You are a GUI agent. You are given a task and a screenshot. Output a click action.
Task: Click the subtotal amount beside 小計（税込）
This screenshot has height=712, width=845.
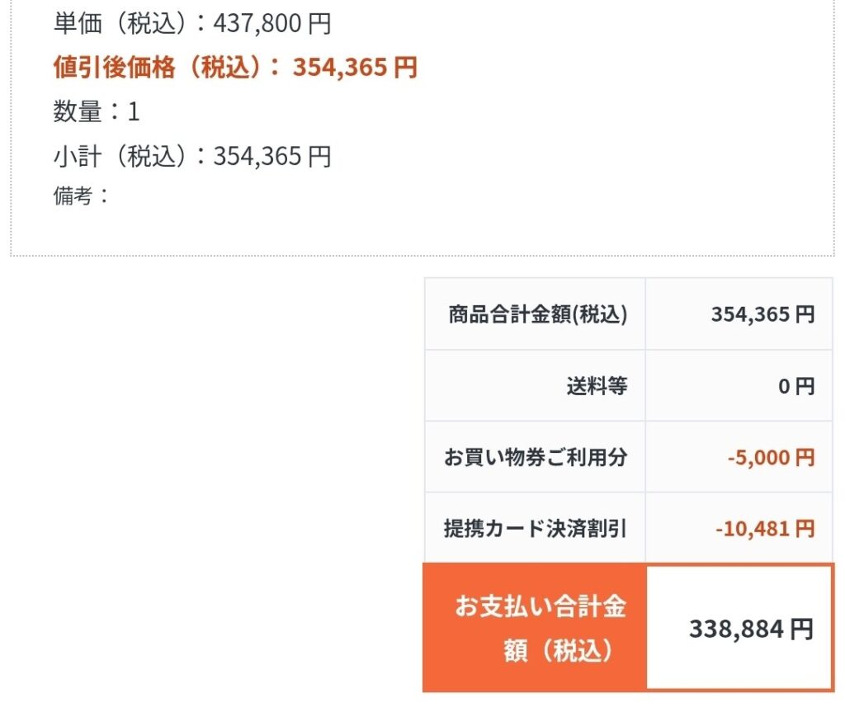(272, 156)
